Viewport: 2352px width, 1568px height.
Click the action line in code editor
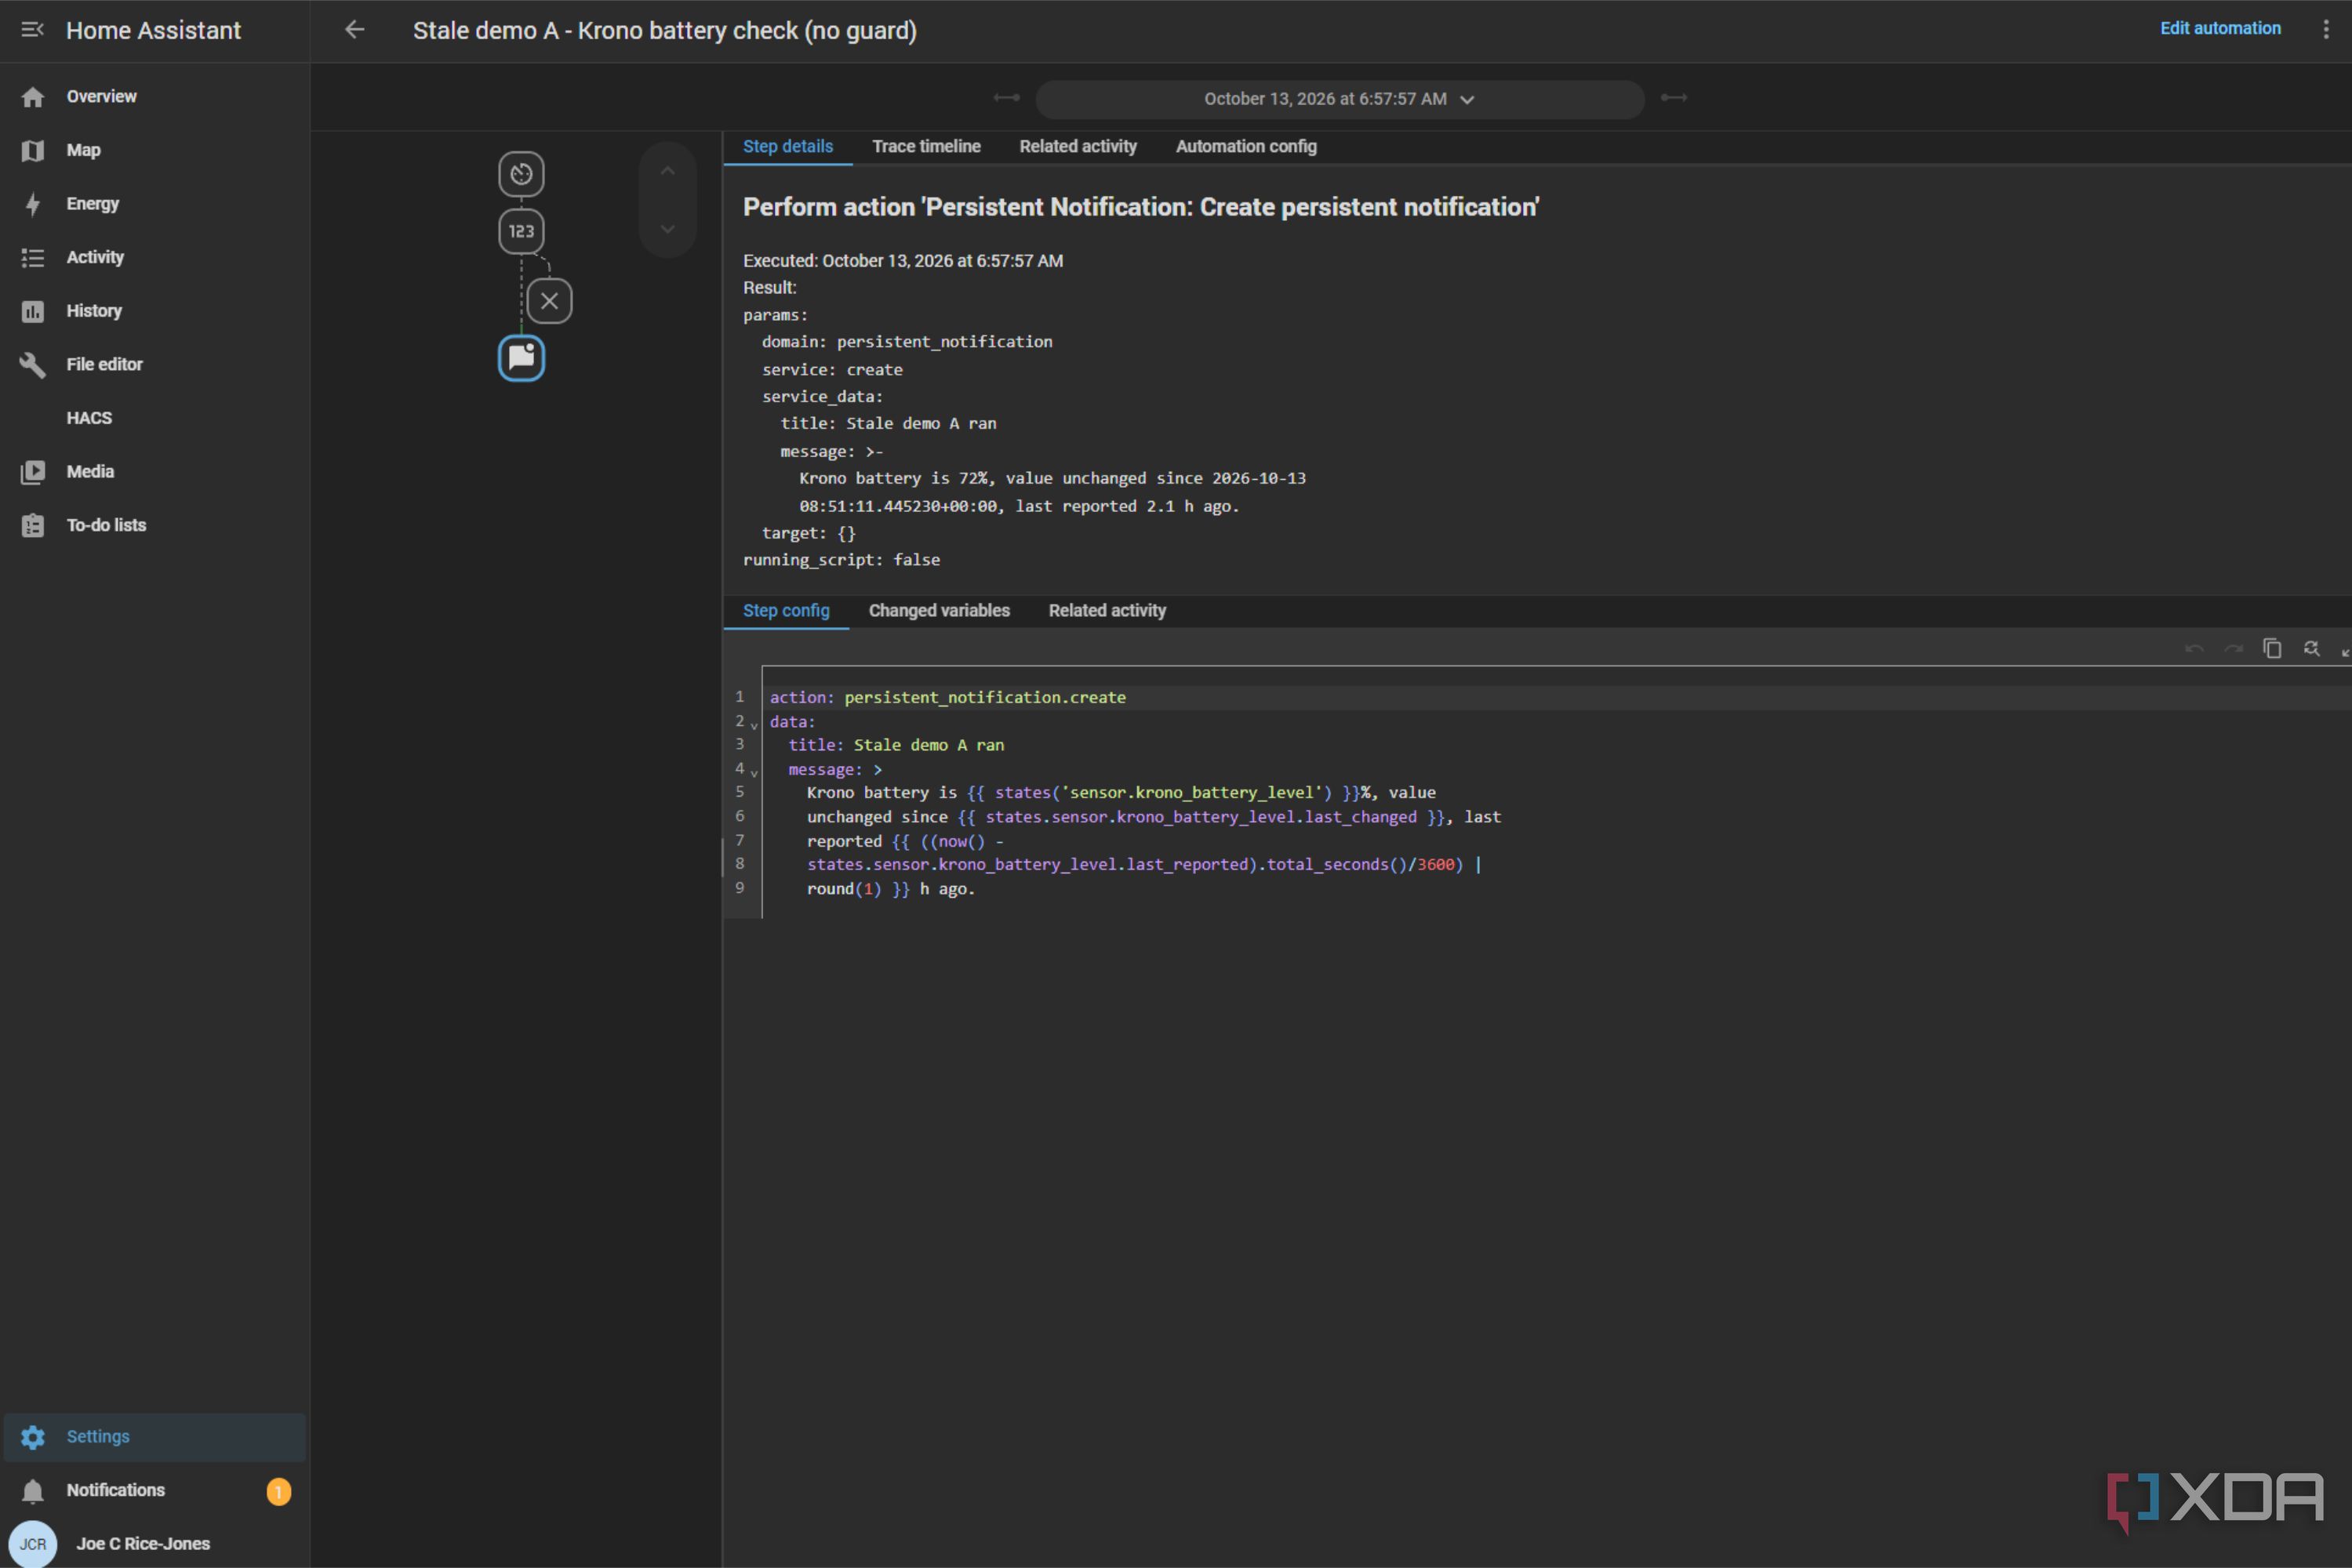(x=1558, y=697)
